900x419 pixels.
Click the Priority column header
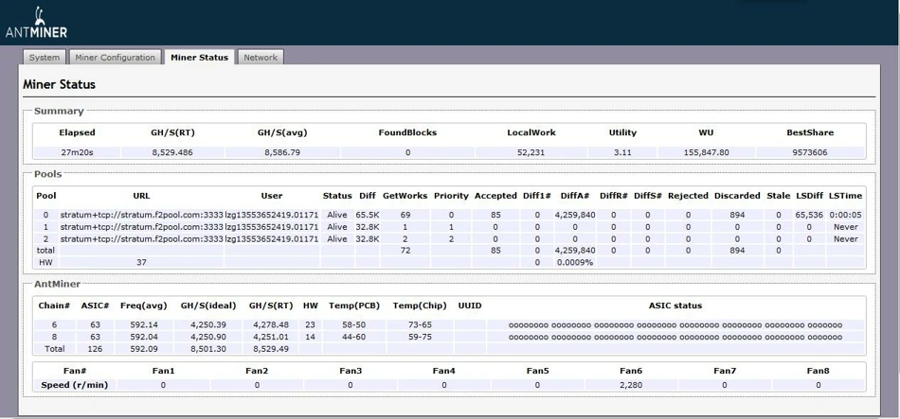[x=451, y=196]
